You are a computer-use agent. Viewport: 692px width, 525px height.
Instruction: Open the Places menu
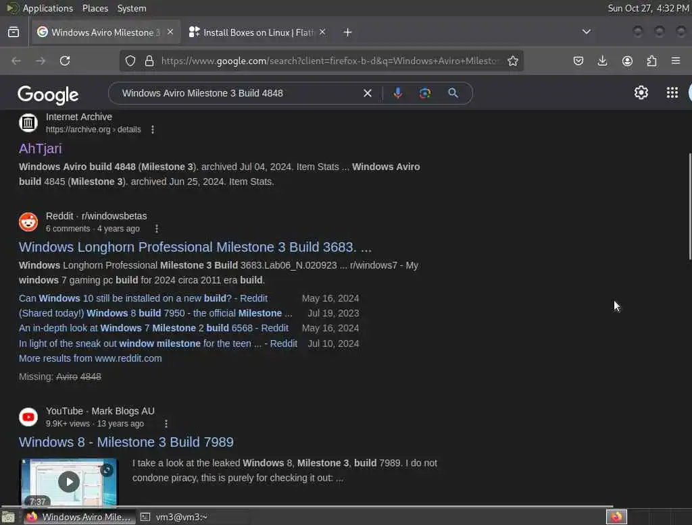95,8
